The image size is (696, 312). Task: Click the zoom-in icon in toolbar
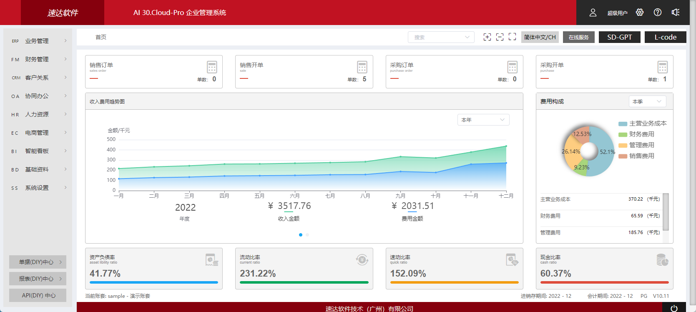[487, 37]
